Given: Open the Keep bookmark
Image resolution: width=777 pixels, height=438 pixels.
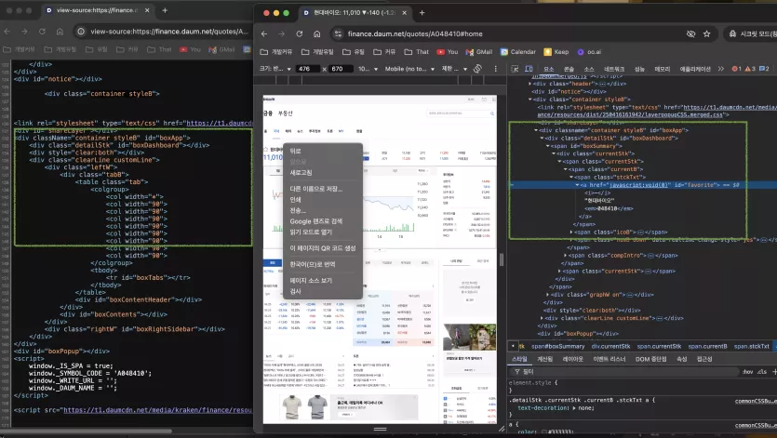Looking at the screenshot, I should coord(556,51).
